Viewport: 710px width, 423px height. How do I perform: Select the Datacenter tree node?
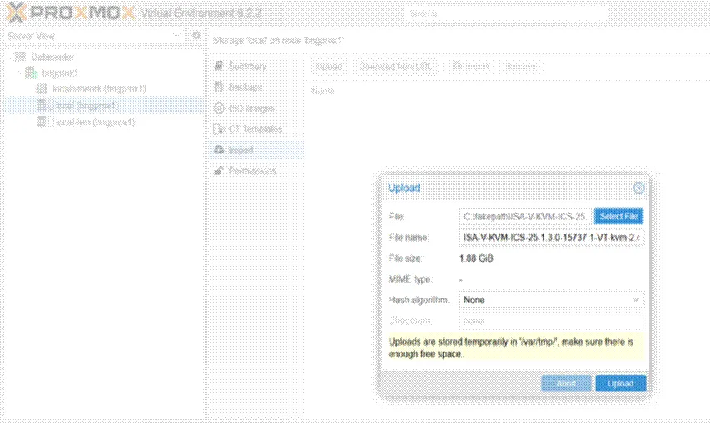point(52,57)
